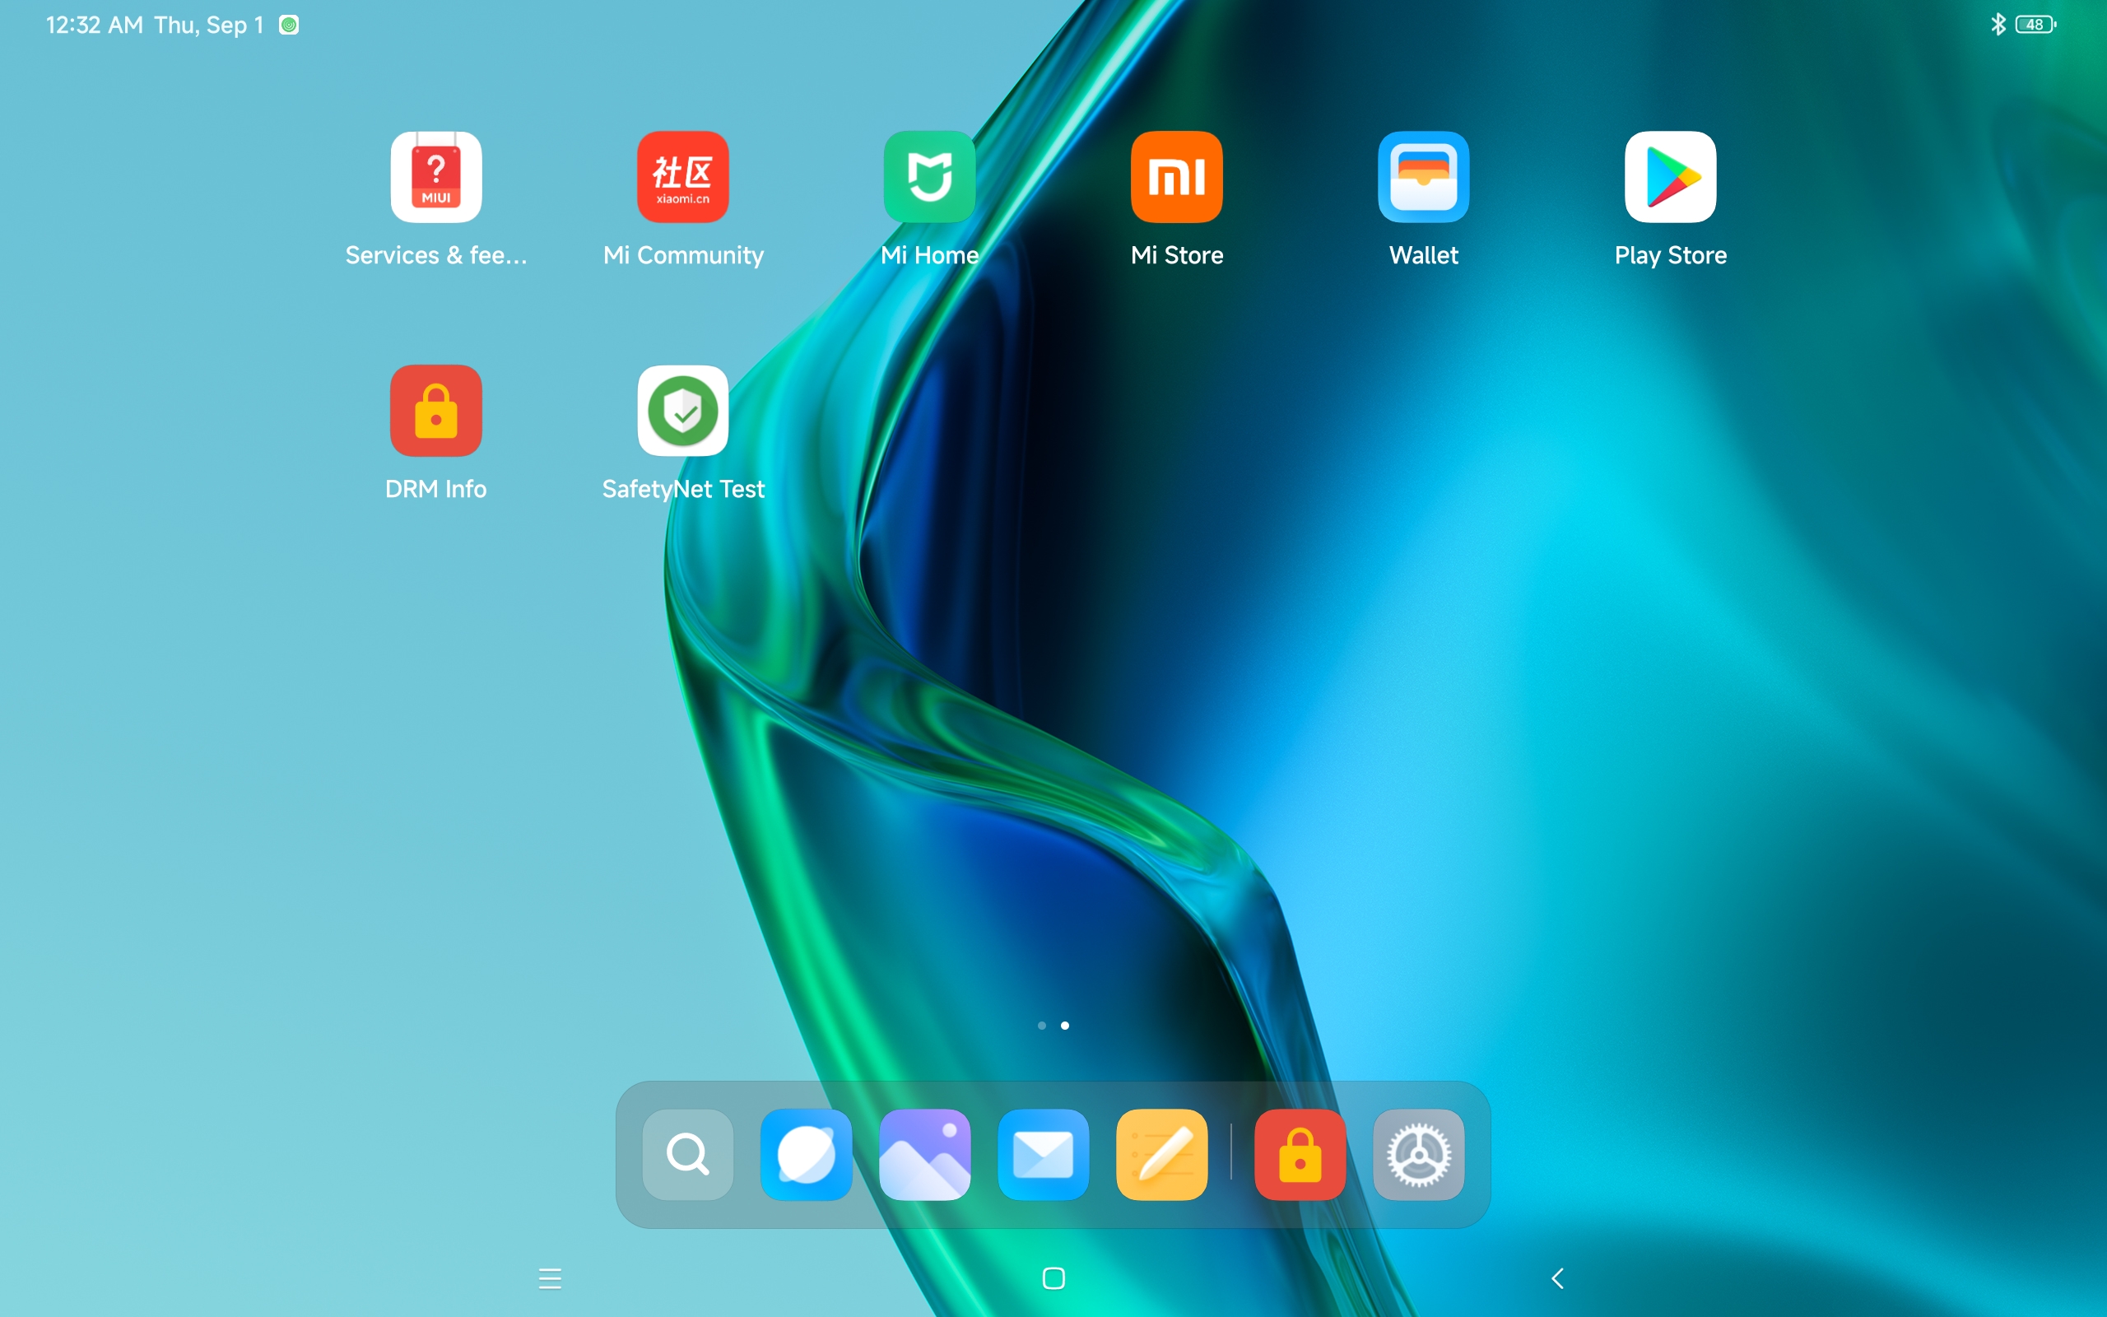Tap the DRM Info label text
The height and width of the screenshot is (1317, 2107).
coord(435,489)
